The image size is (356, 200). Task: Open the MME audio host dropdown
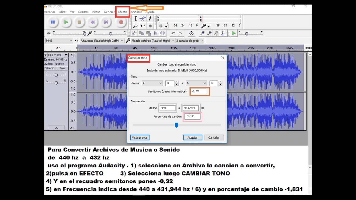tap(59, 41)
